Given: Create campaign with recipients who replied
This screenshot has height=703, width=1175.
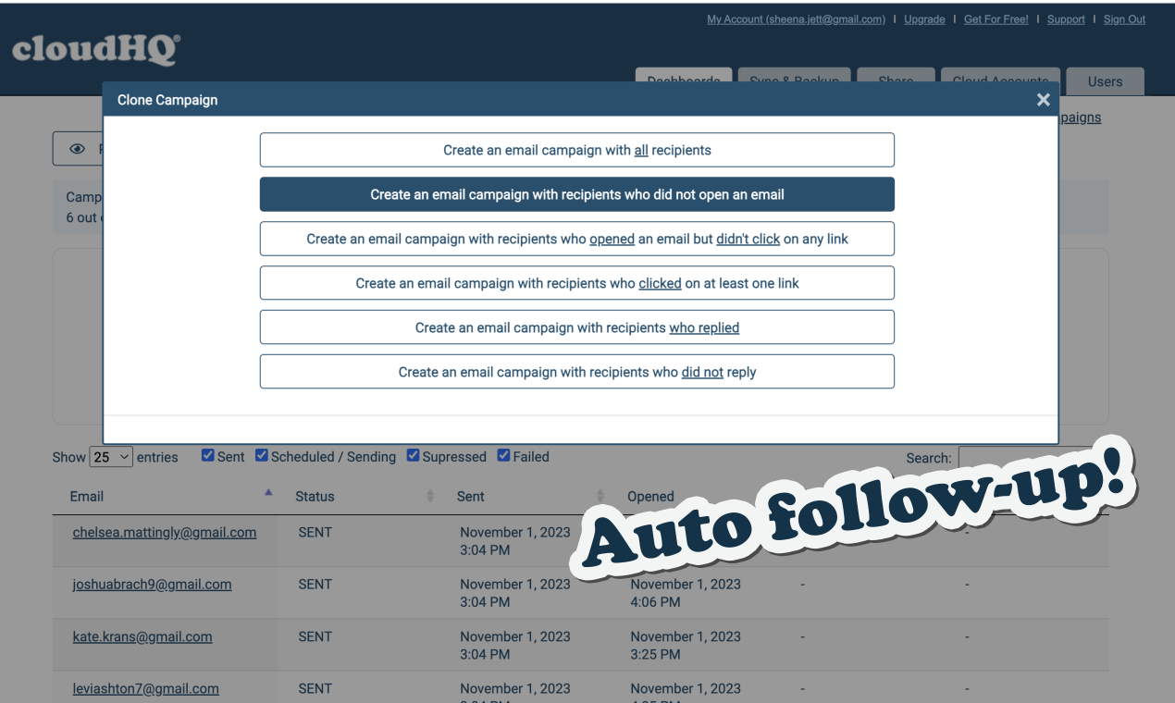Looking at the screenshot, I should click(x=576, y=327).
